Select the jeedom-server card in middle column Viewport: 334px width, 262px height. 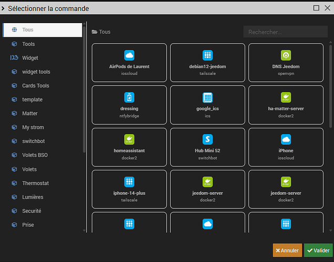207,189
